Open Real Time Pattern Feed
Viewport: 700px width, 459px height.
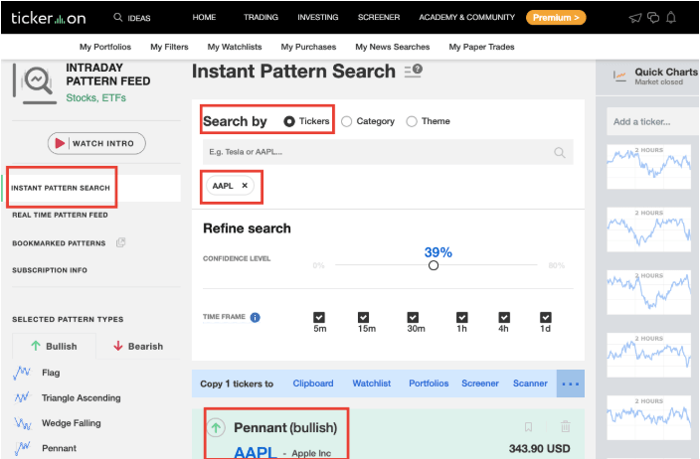60,215
